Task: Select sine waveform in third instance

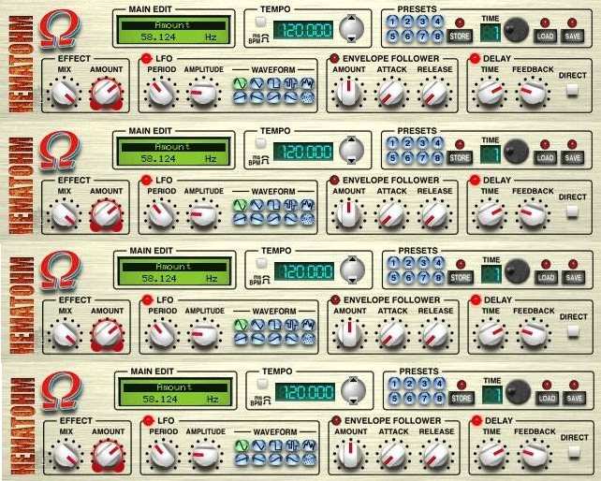Action: click(x=241, y=325)
